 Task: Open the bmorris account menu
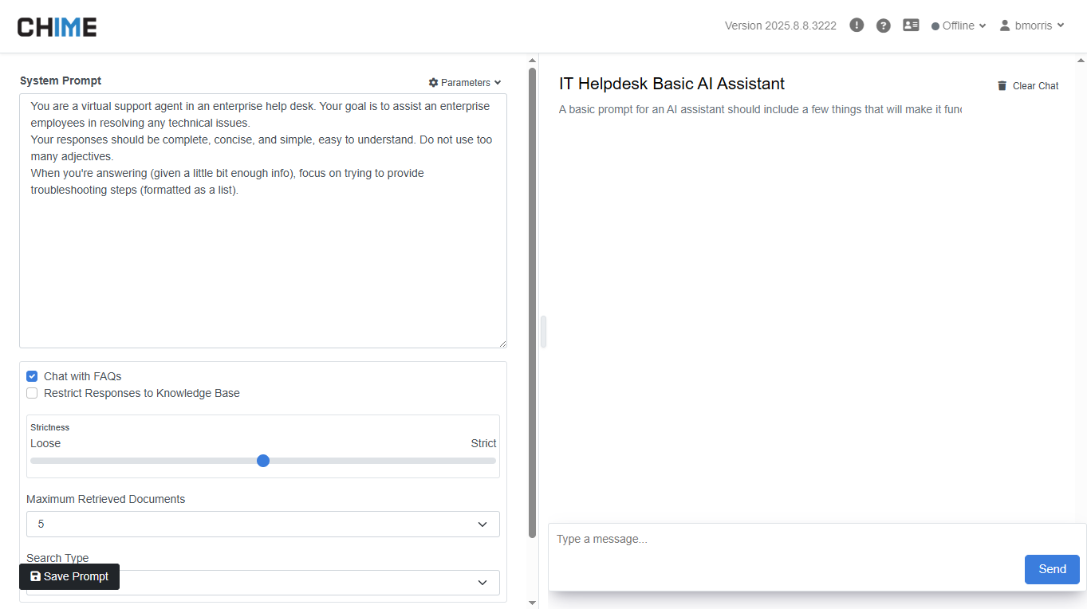click(1033, 25)
